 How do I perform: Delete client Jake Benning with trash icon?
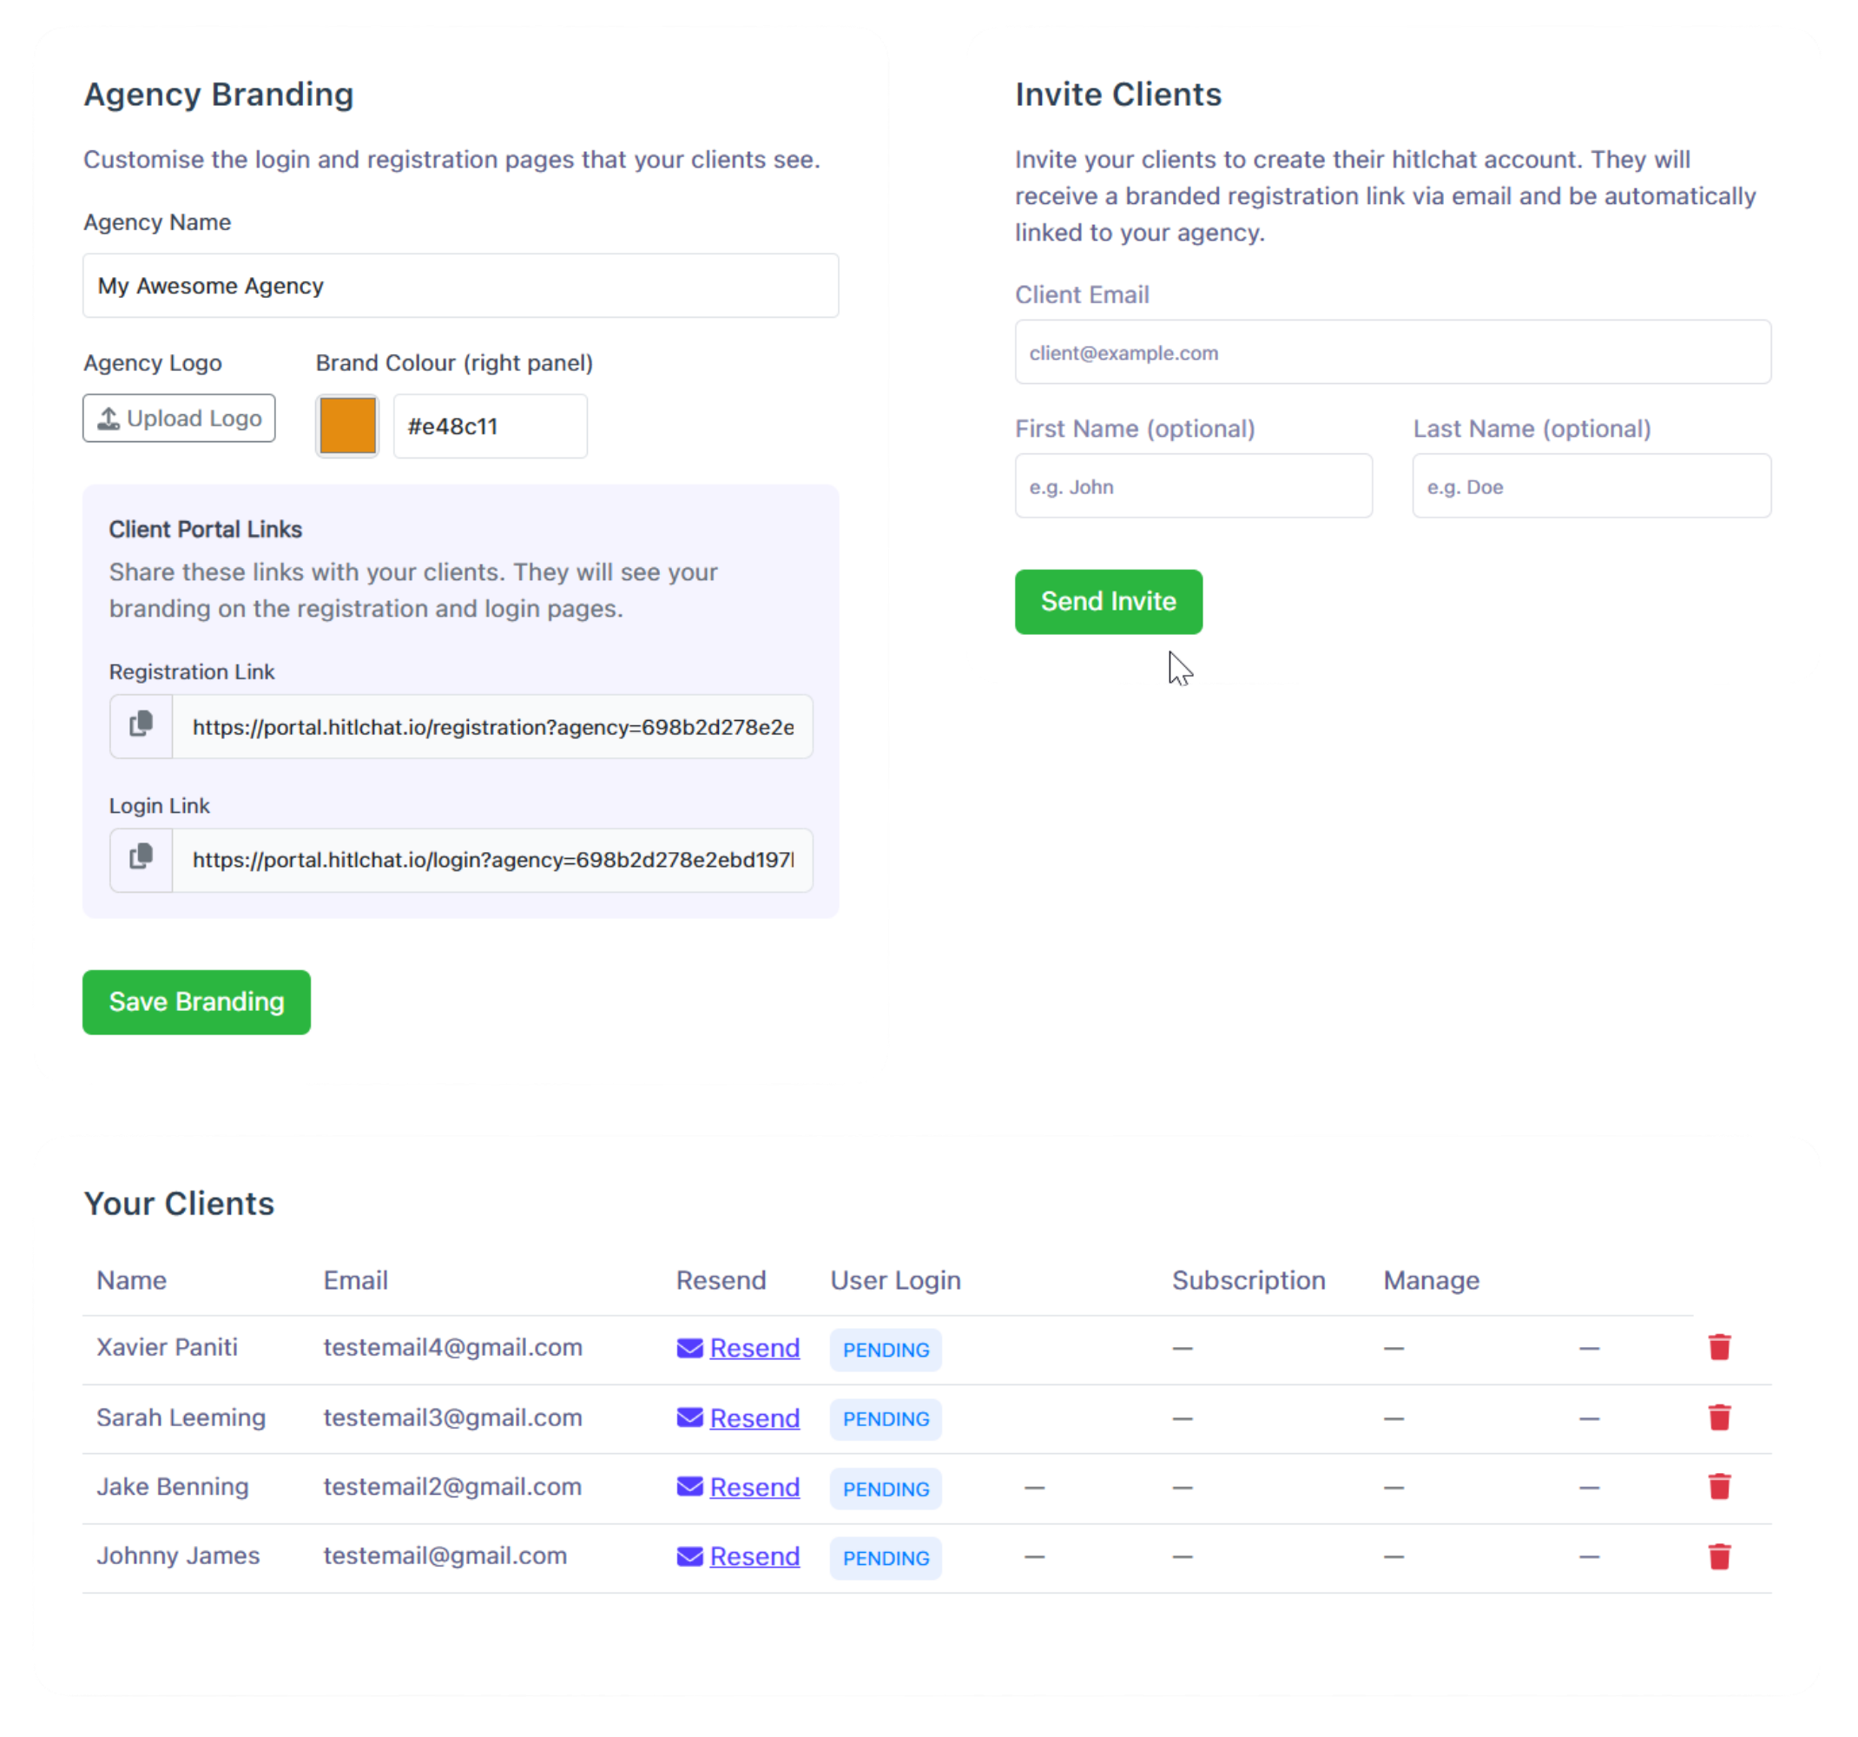[1719, 1487]
